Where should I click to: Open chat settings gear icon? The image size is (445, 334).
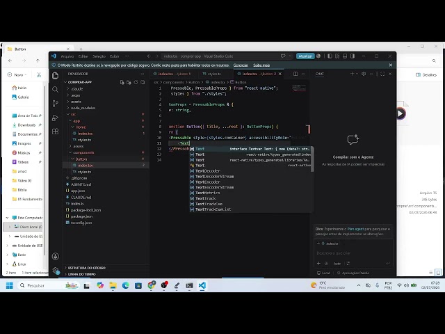tap(364, 74)
